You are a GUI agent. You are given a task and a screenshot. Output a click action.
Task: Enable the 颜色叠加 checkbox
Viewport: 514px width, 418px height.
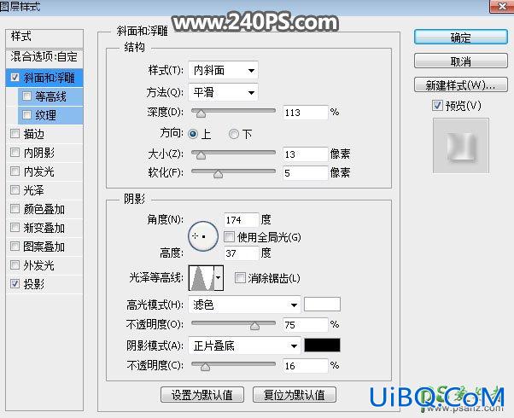click(x=15, y=209)
